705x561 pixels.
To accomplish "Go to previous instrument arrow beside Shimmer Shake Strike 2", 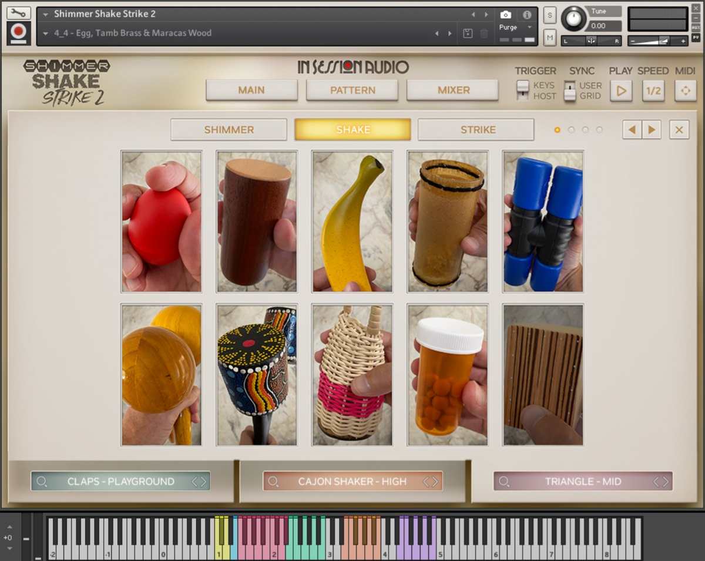I will (474, 14).
